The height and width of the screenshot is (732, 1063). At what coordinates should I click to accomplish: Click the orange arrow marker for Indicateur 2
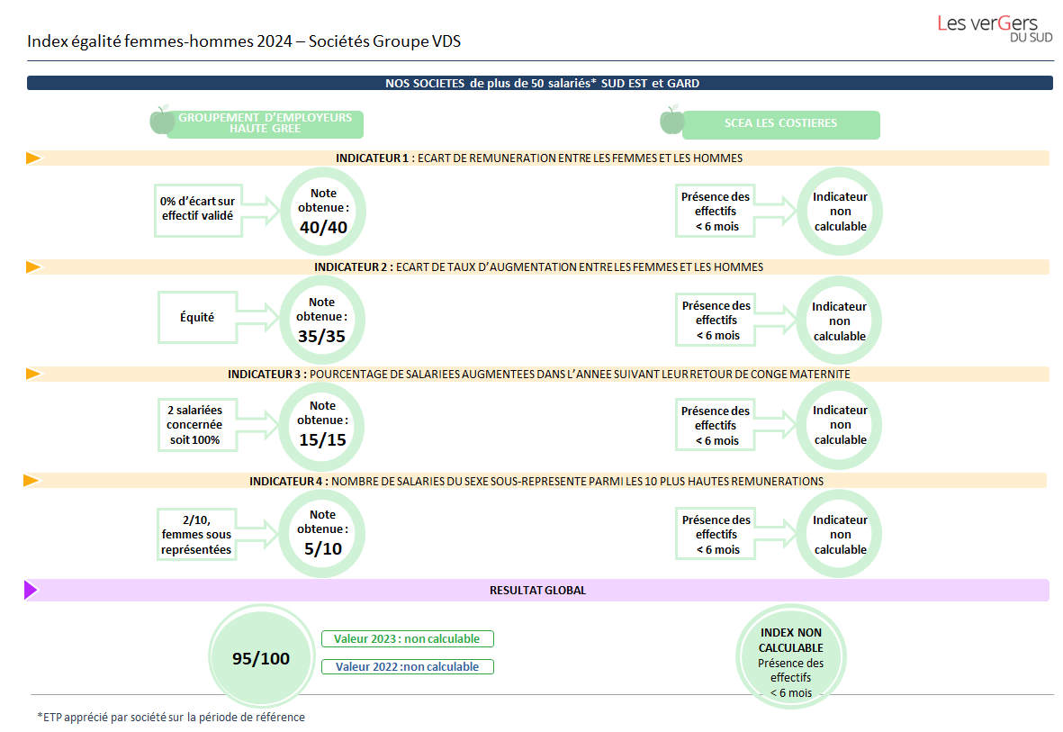tap(33, 267)
